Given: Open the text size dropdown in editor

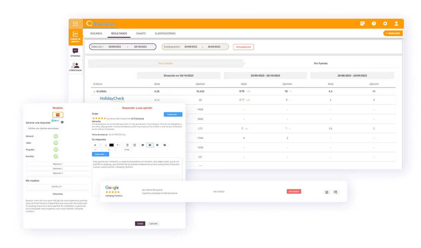Looking at the screenshot, I should (x=119, y=145).
